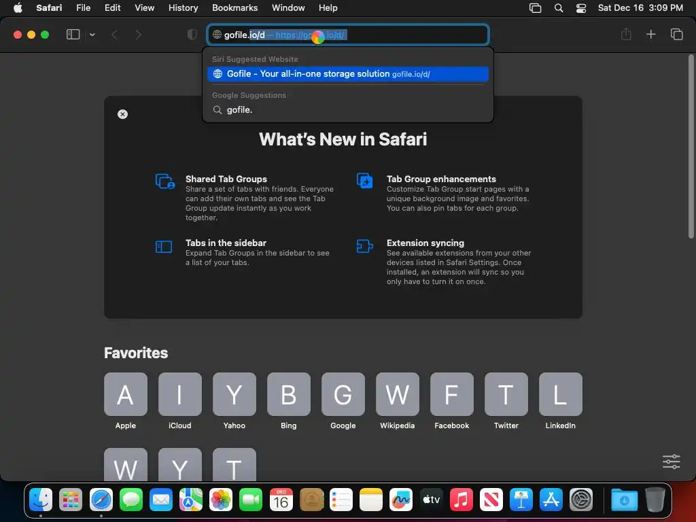Open the File menu

[83, 8]
